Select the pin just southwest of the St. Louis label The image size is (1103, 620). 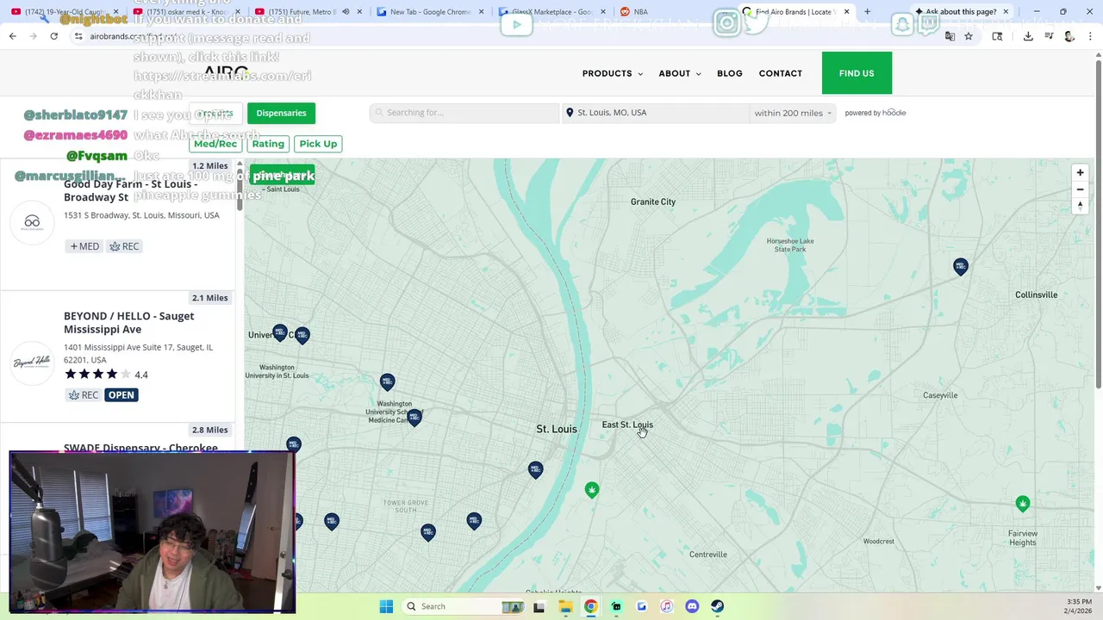click(535, 469)
